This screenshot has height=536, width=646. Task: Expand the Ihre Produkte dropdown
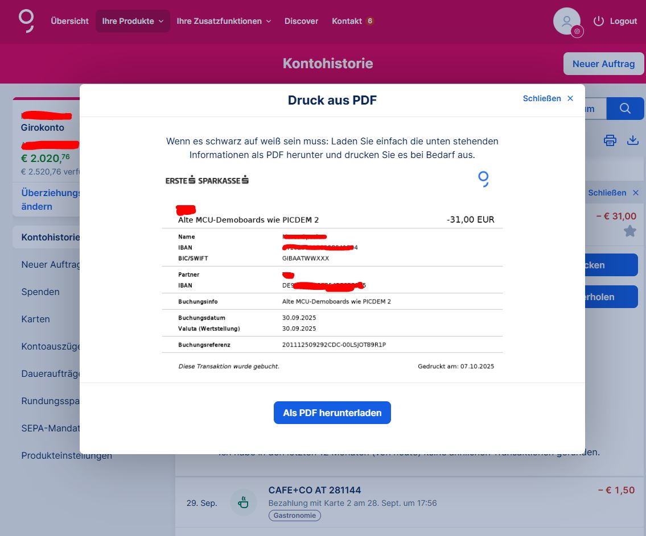[x=133, y=21]
